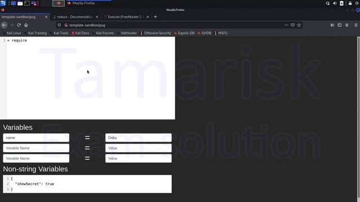Go back with the browser back arrow
Screen dimensions: 360x202
coord(4,25)
